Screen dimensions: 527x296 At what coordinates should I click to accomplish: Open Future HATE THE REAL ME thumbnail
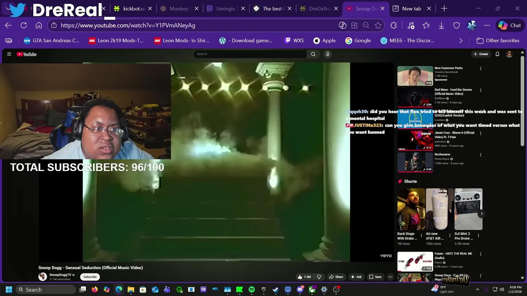pos(415,261)
